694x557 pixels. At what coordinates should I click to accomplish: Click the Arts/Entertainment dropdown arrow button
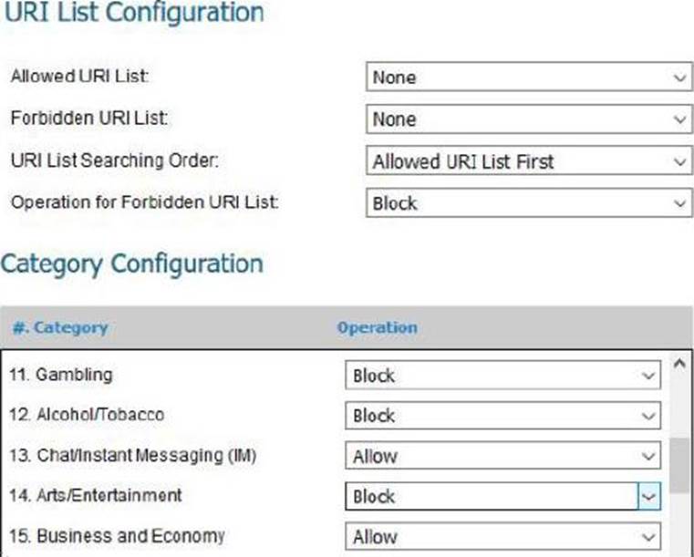(x=648, y=497)
